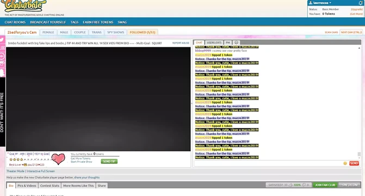The height and width of the screenshot is (196, 365).
Task: Click the JOIN FAN CLUB button
Action: 325,185
